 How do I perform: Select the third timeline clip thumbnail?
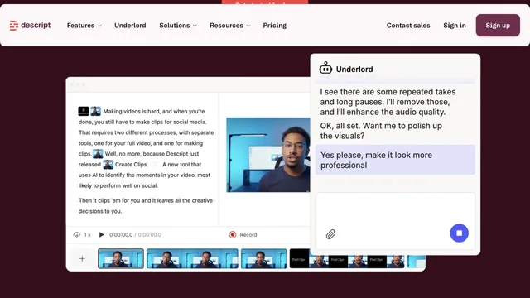click(x=263, y=258)
